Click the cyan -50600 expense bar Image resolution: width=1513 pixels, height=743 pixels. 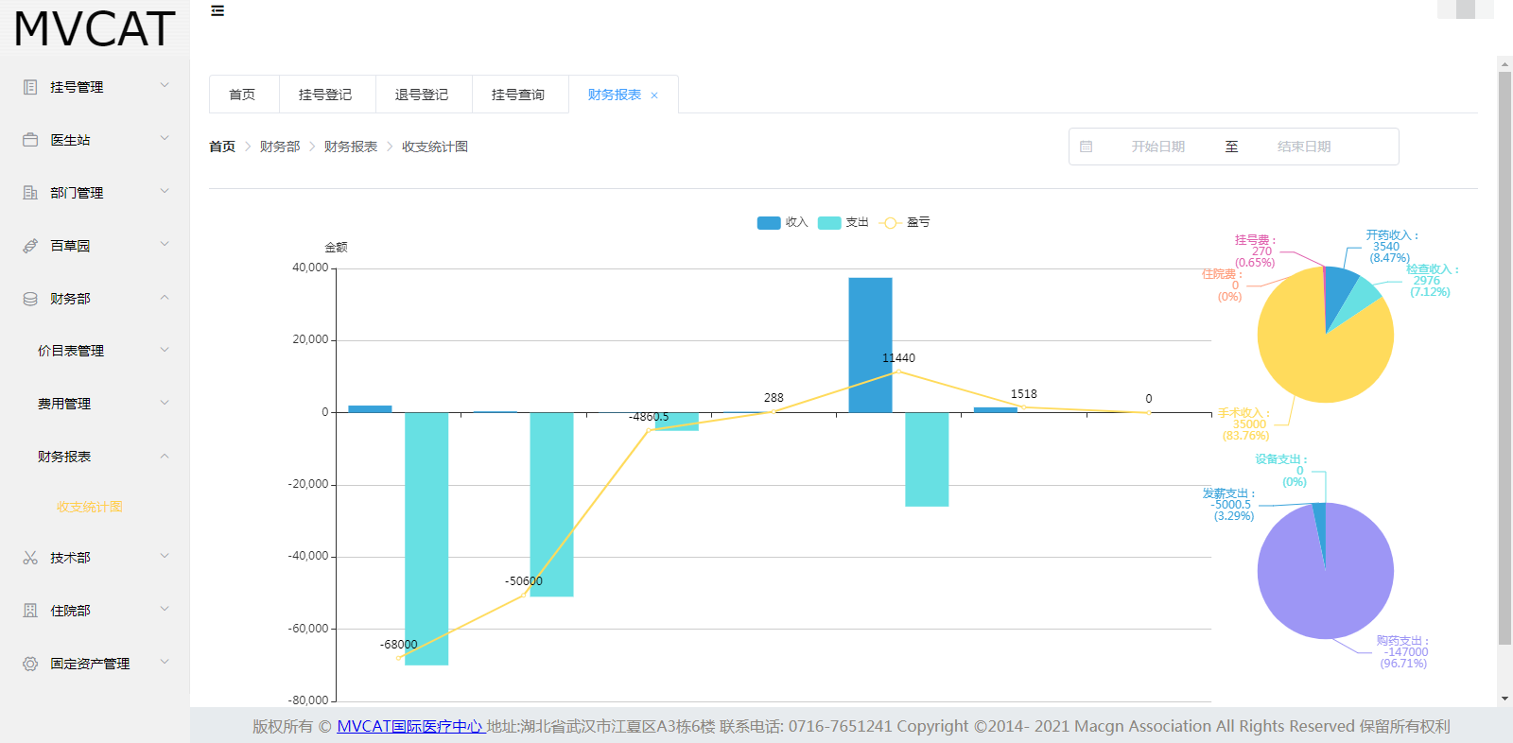point(551,505)
